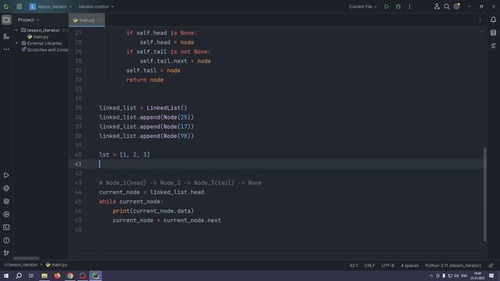Click the 'while current_node:' line
The width and height of the screenshot is (500, 281).
[131, 201]
